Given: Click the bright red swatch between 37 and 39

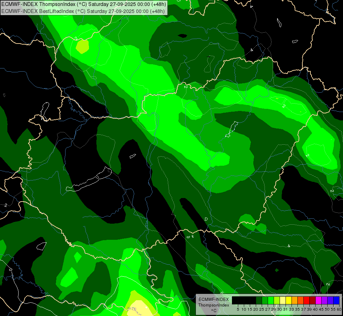Looking at the screenshot, I should tap(307, 300).
